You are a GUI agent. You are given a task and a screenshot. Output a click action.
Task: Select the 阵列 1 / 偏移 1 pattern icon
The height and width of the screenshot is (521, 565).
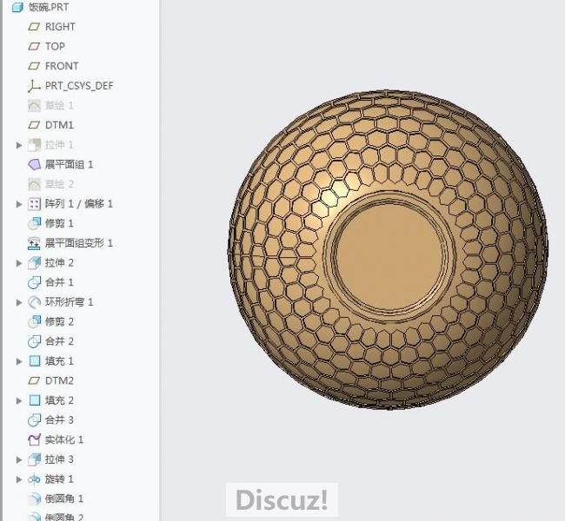coord(34,204)
